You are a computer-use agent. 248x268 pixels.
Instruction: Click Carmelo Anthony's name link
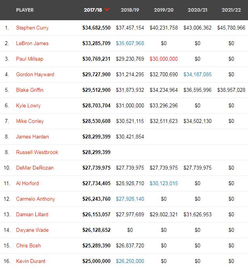(x=35, y=199)
